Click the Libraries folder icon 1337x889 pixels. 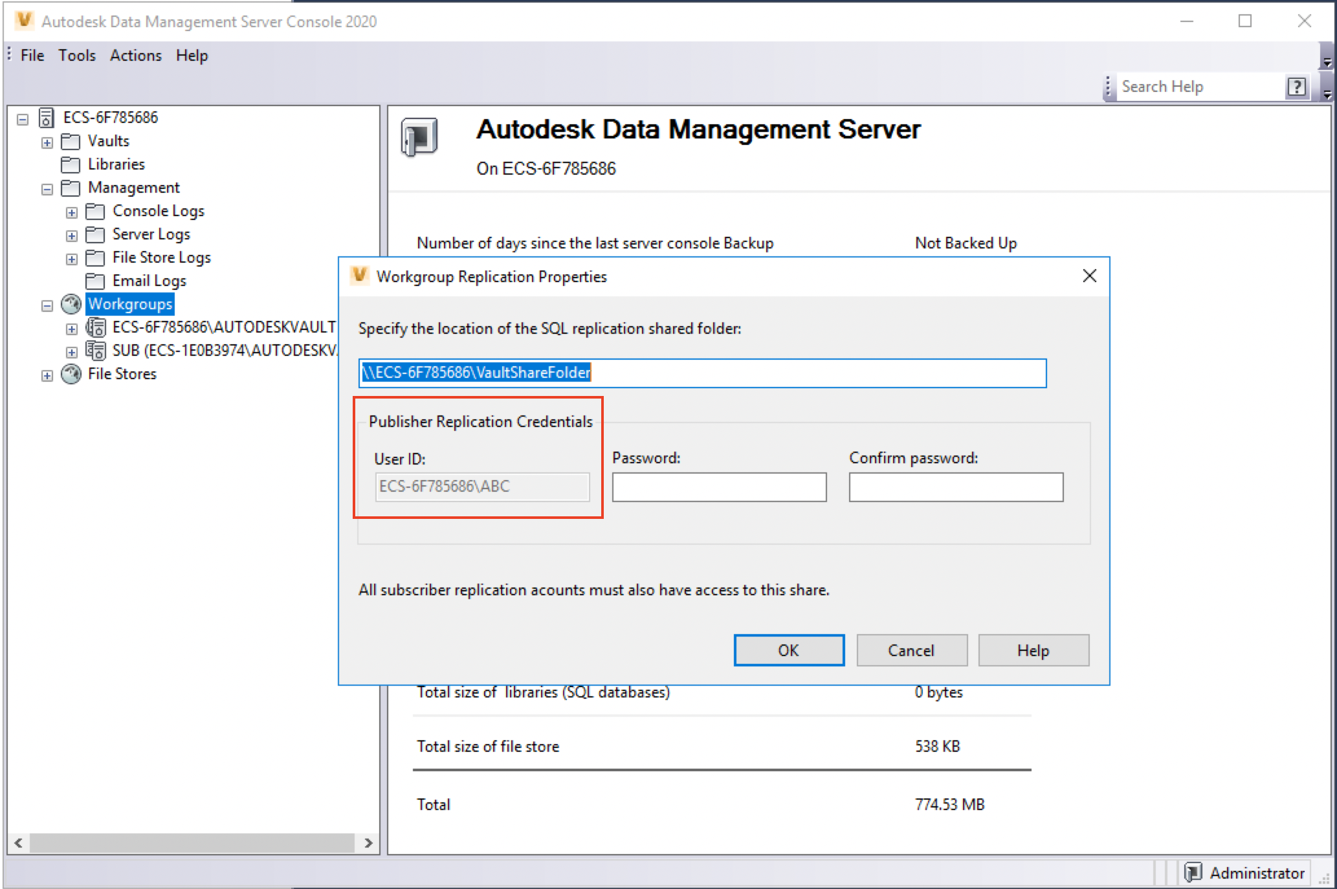71,164
